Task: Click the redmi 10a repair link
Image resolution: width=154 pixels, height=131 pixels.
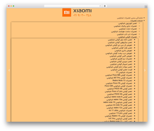Action: [119, 100]
